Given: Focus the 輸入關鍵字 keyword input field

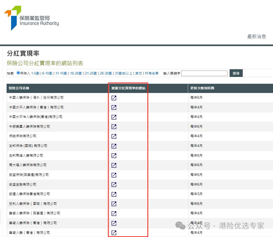Looking at the screenshot, I should pos(204,73).
